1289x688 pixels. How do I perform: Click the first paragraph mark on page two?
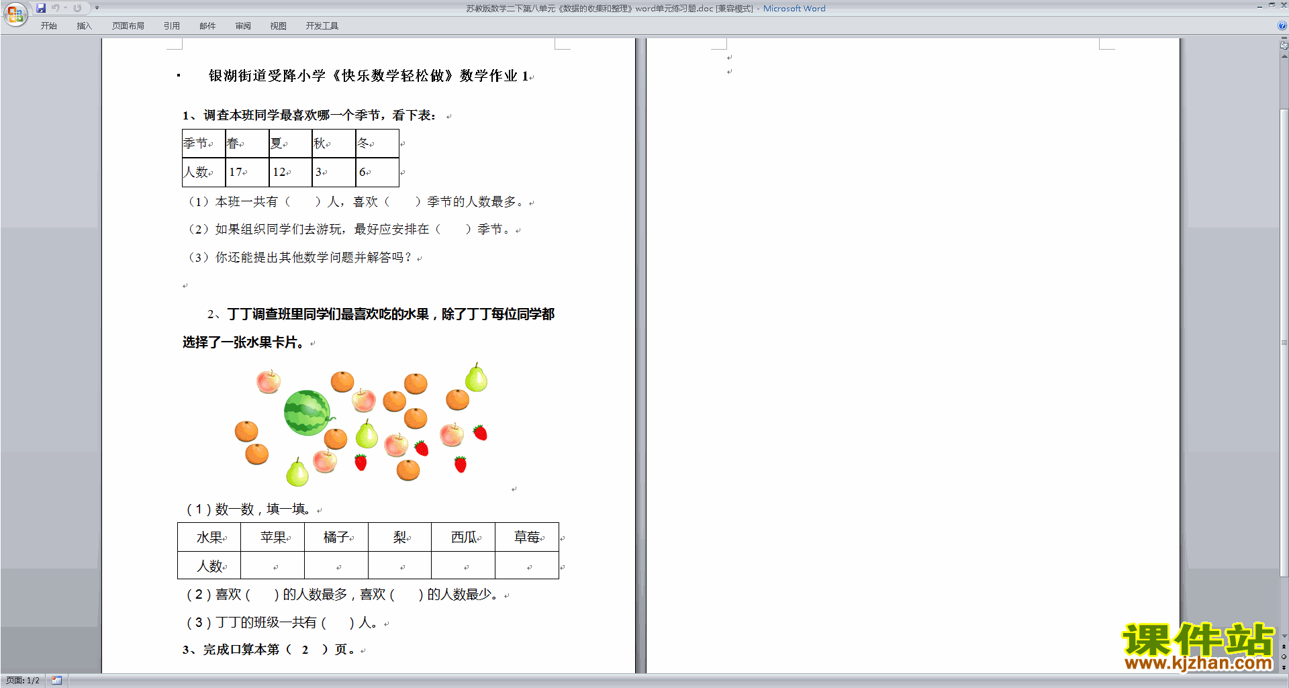(730, 58)
